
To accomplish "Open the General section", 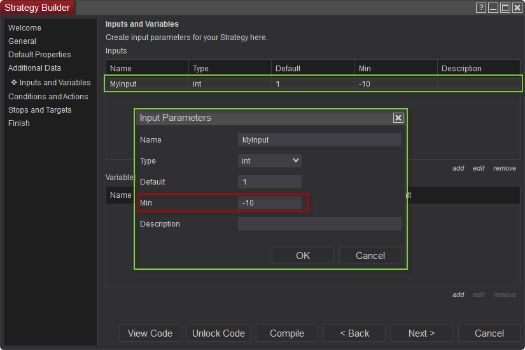I will coord(22,41).
